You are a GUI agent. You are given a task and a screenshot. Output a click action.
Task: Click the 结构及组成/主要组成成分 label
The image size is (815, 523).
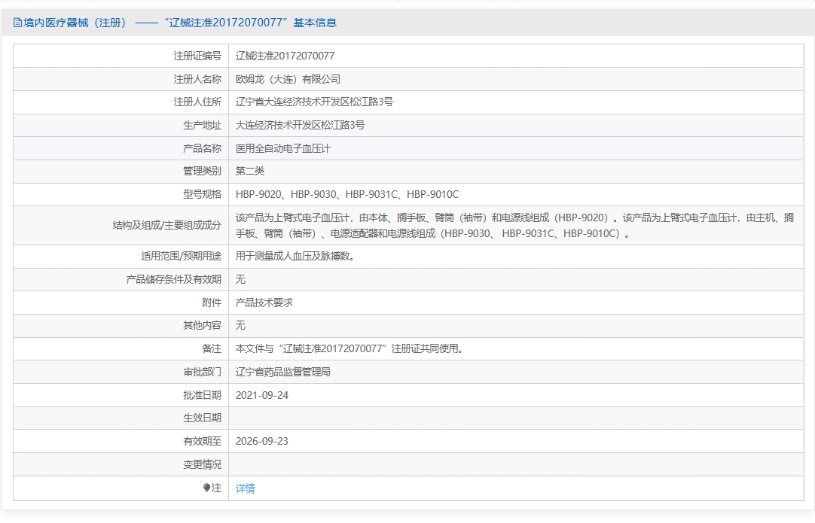[x=167, y=226]
